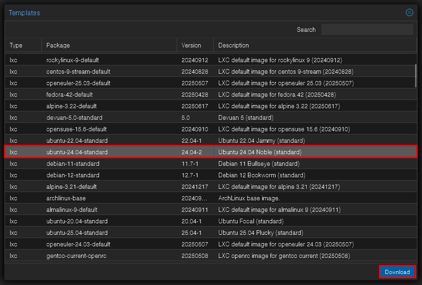Click lxc type cell of debian-12-standard row
The width and height of the screenshot is (422, 285).
tap(23, 175)
